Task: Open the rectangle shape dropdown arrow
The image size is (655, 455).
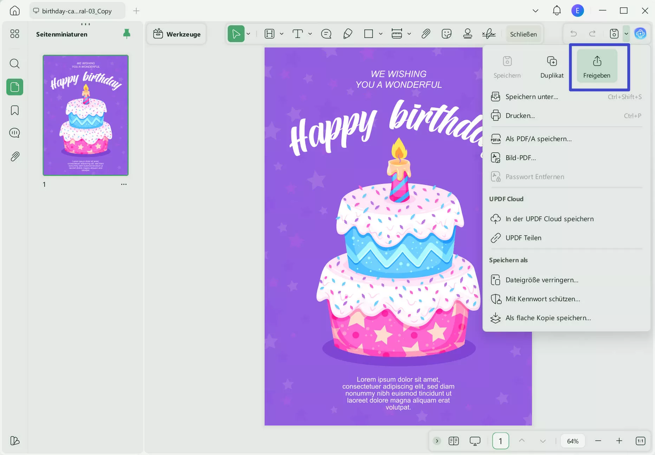Action: tap(381, 34)
